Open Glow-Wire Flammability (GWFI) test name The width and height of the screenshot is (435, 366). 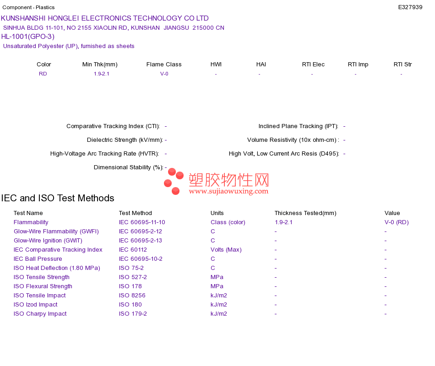[x=56, y=231]
